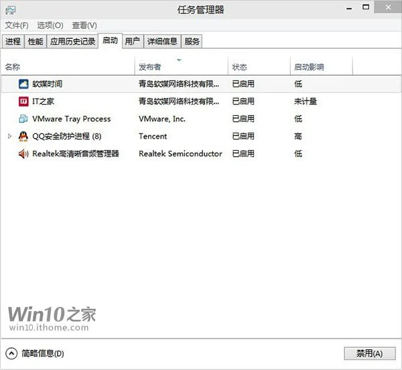
Task: Click publisher VMware, Inc.
Action: [162, 119]
